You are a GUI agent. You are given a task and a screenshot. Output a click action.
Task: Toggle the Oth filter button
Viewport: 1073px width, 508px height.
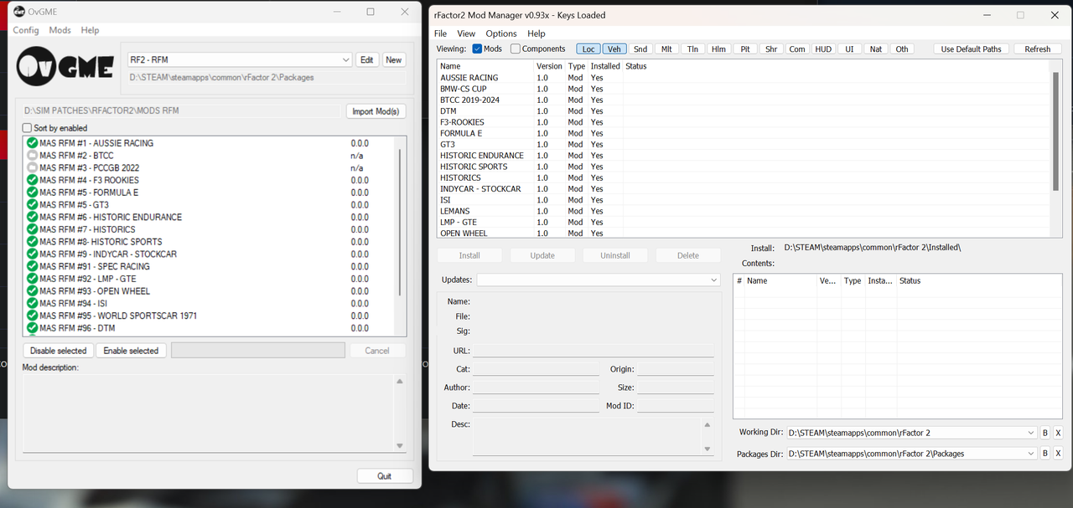pos(901,49)
